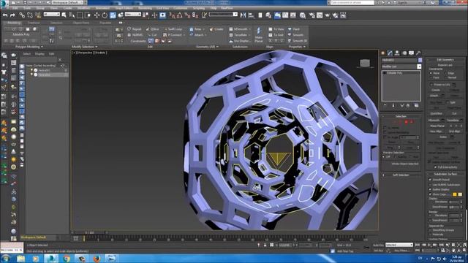Click the MSmooth button in Edit Geometry
This screenshot has width=468, height=263.
[x=434, y=120]
